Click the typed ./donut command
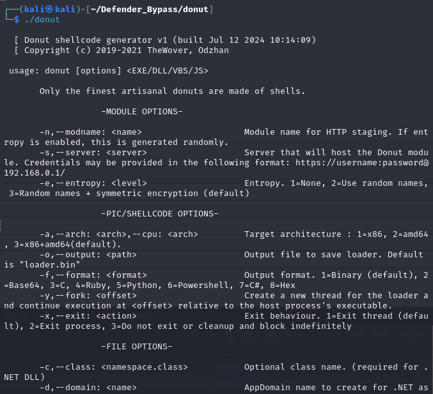Image resolution: width=433 pixels, height=394 pixels. click(x=42, y=20)
